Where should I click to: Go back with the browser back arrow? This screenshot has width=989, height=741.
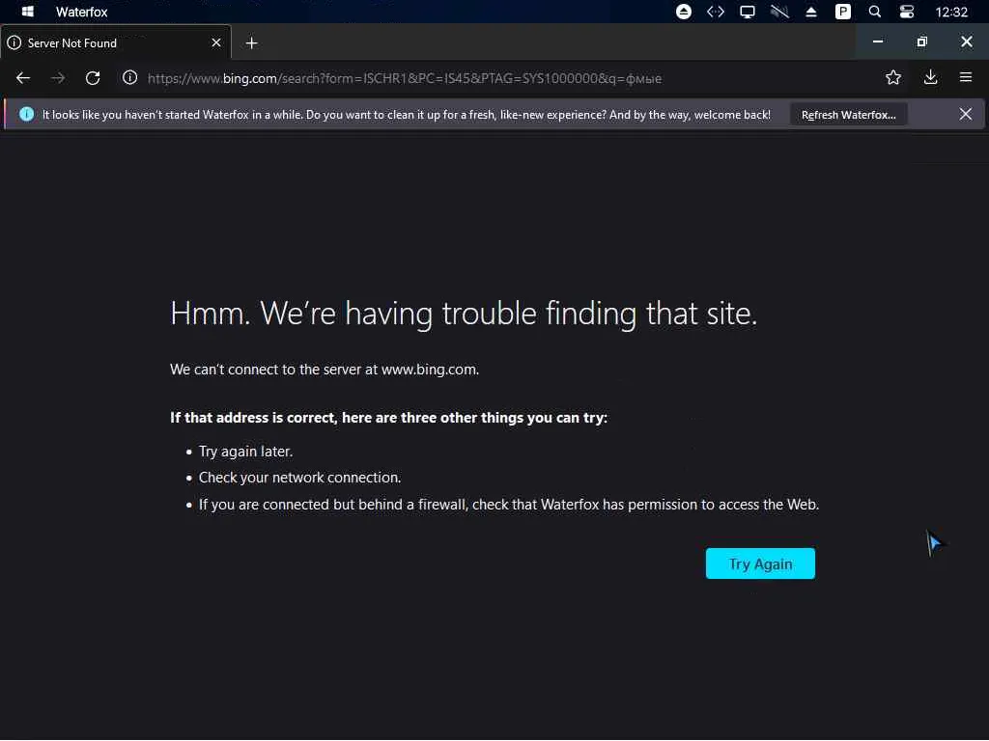coord(23,78)
